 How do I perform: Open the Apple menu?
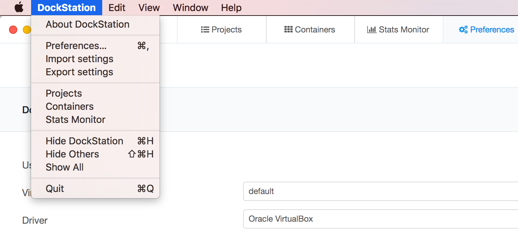coord(19,7)
